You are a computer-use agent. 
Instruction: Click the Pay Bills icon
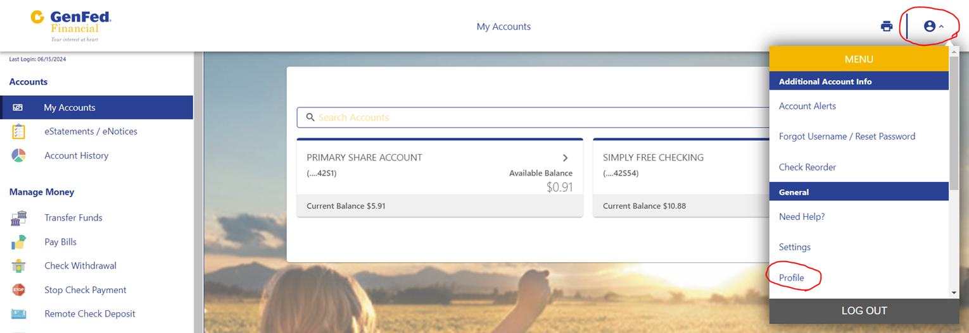click(x=18, y=242)
